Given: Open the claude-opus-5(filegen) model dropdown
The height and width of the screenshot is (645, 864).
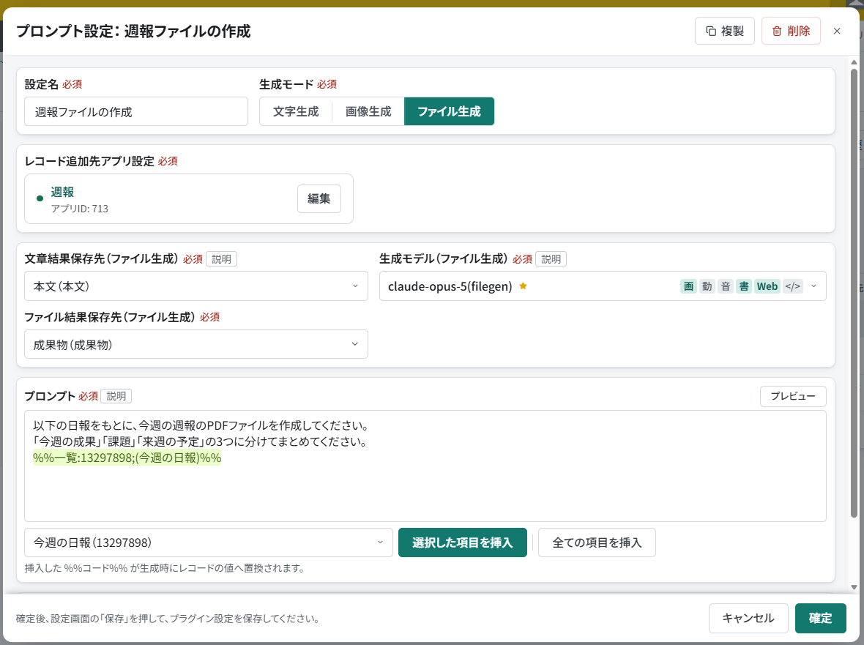Looking at the screenshot, I should [x=603, y=286].
